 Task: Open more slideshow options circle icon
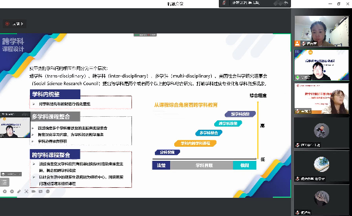point(48,191)
